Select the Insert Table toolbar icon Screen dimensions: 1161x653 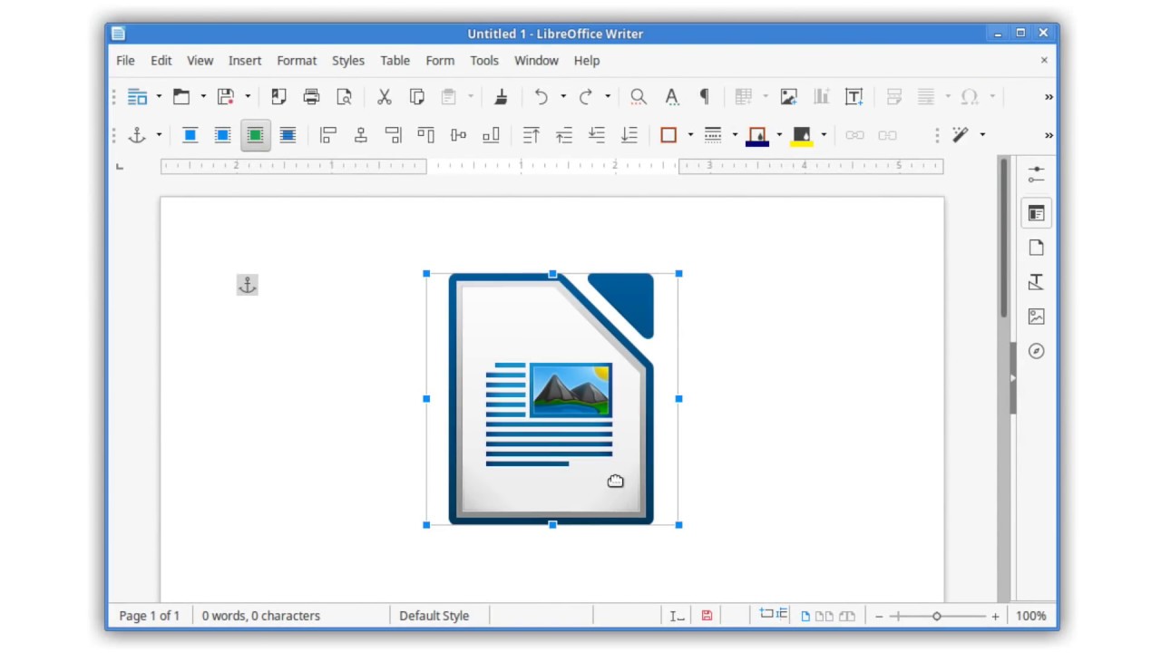(x=742, y=97)
